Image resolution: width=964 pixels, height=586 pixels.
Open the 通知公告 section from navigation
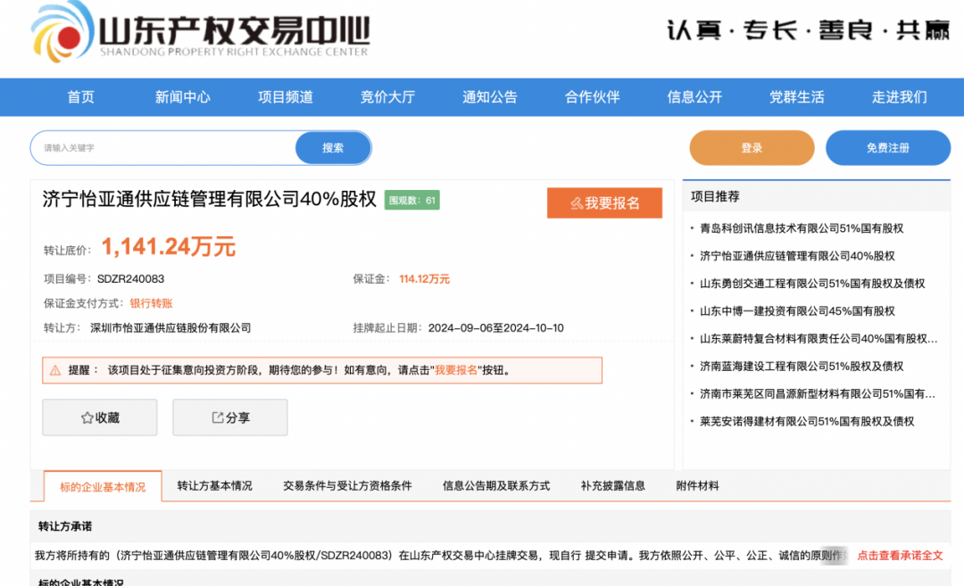coord(488,97)
